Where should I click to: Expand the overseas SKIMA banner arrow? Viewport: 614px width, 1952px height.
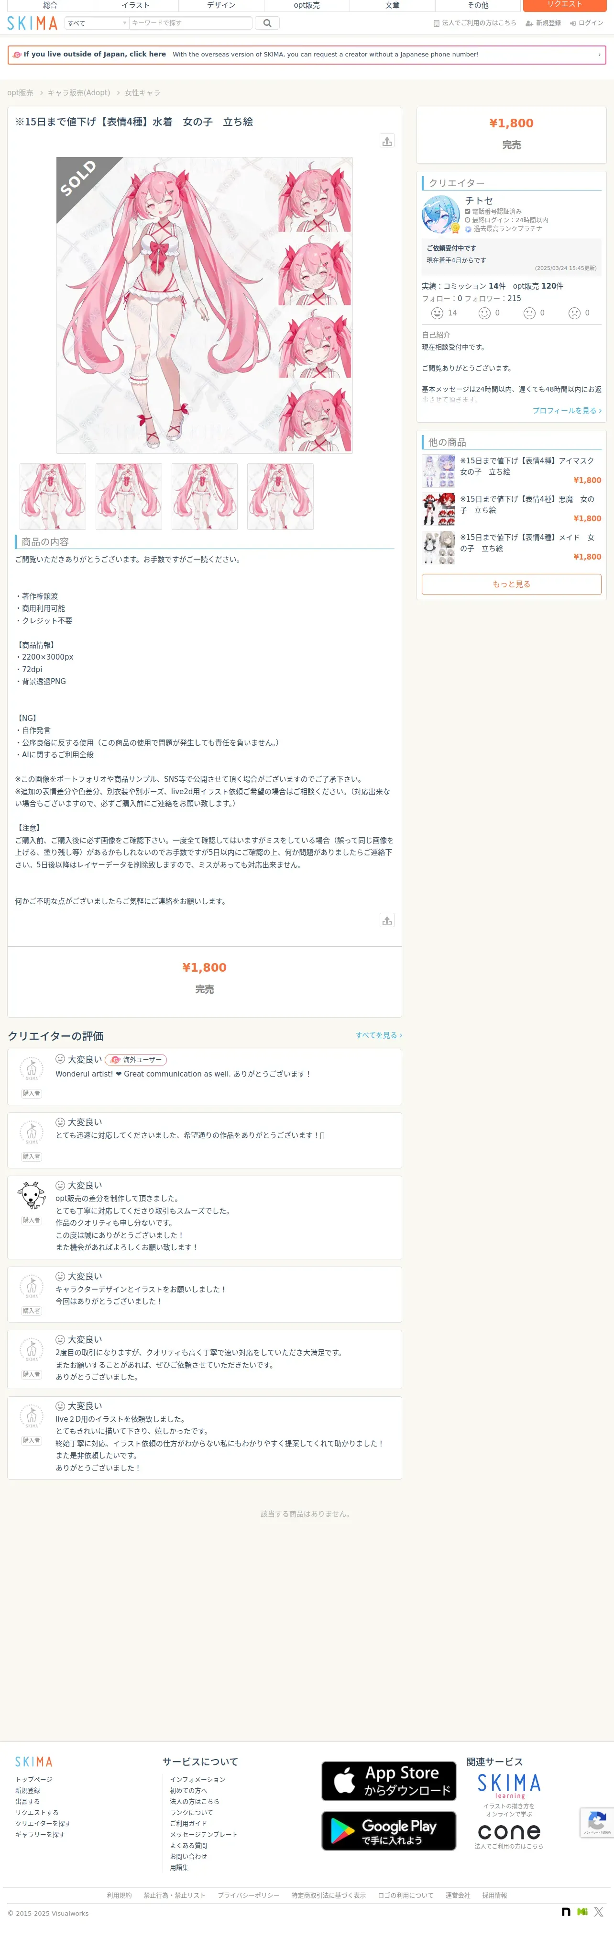(599, 55)
